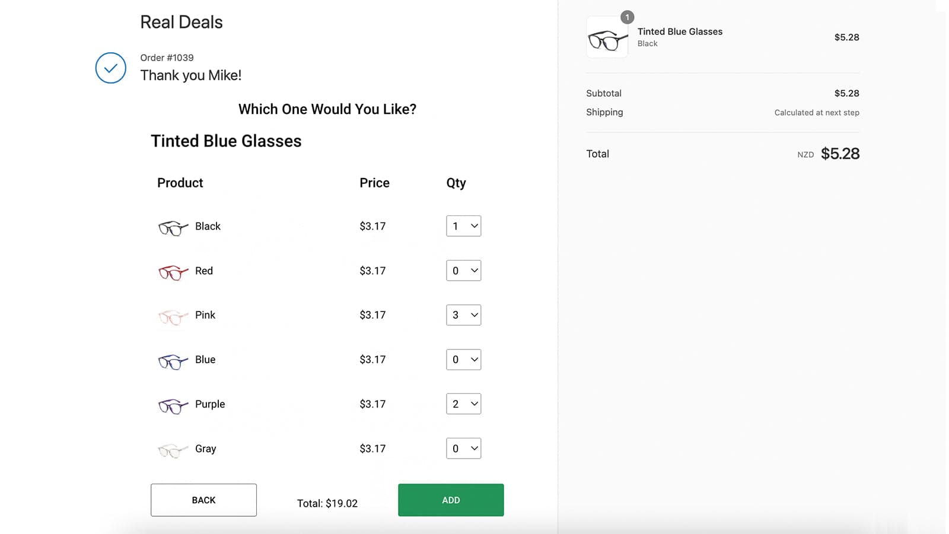Click the Tinted Blue Glasses cart item title

pos(680,31)
